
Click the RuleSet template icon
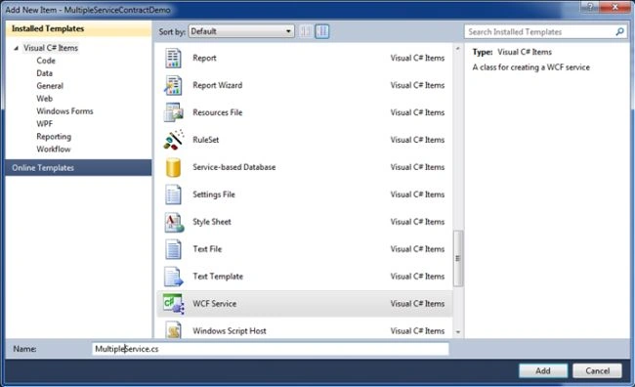[x=174, y=140]
